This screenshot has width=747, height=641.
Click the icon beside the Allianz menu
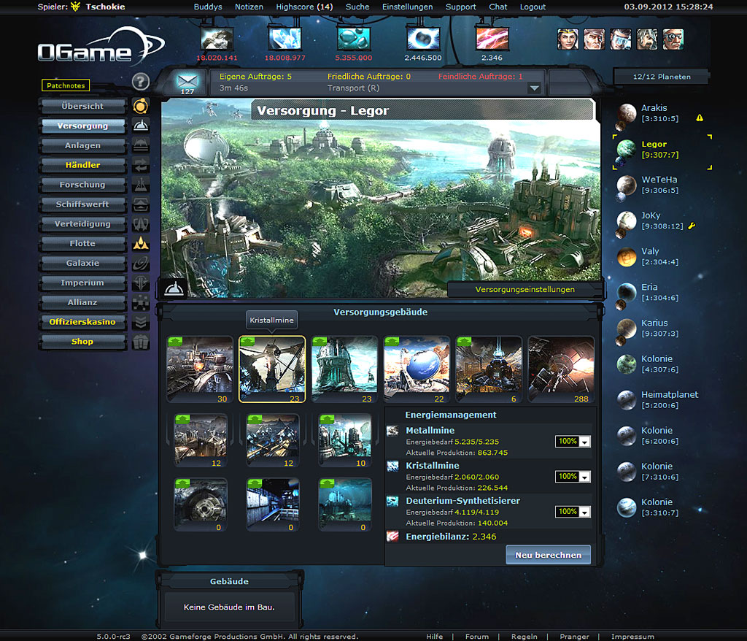[x=141, y=302]
